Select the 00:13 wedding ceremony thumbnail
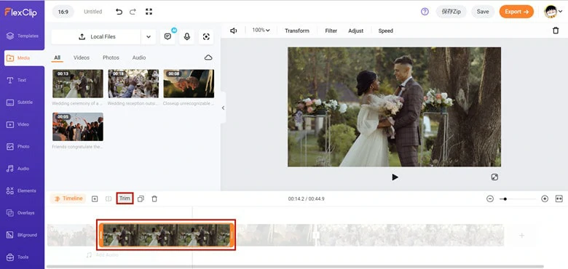 click(77, 84)
